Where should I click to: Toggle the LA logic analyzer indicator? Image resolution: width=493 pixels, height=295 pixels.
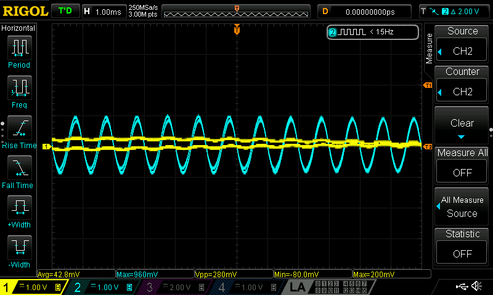pos(298,287)
